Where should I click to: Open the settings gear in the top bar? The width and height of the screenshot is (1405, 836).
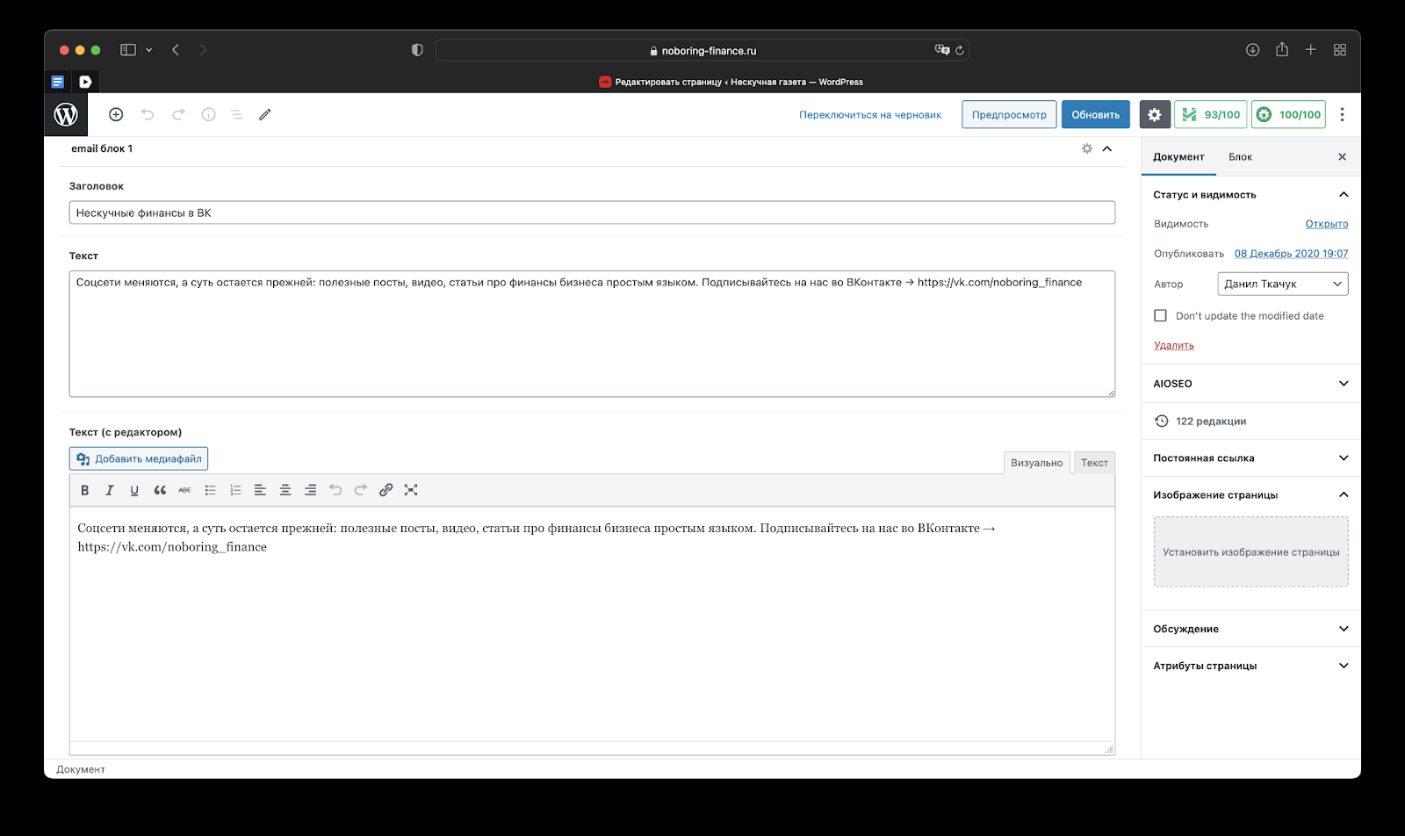pos(1154,114)
